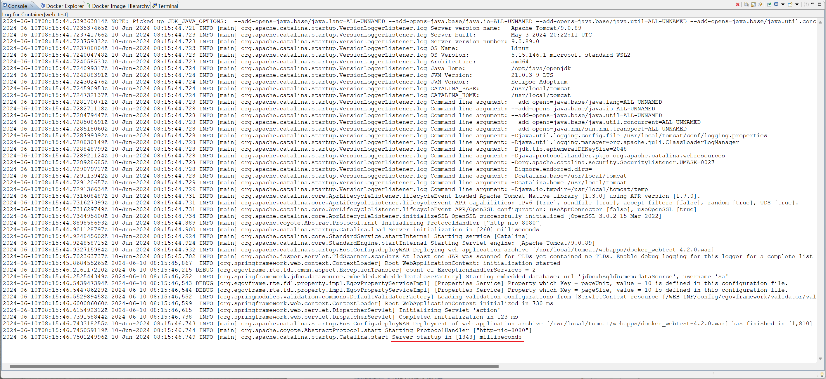Click the horizontal scrollbar thumb
826x379 pixels.
254,366
